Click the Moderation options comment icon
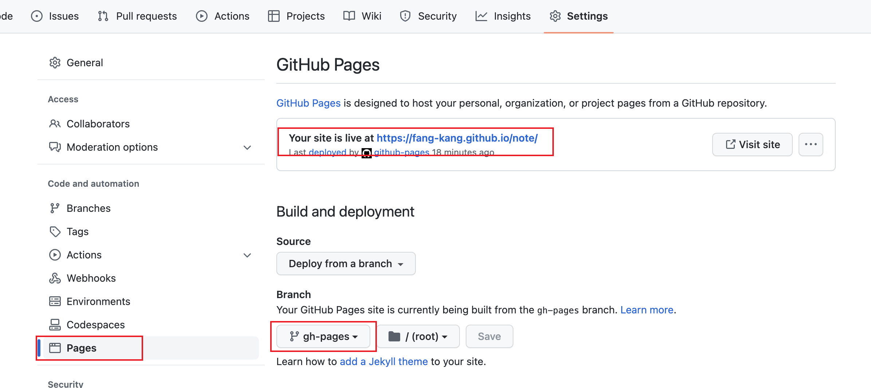 point(55,147)
